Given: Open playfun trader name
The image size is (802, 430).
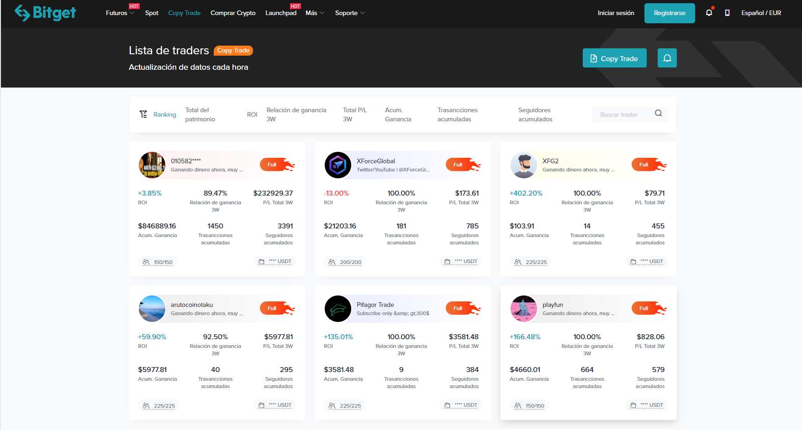Looking at the screenshot, I should (553, 305).
